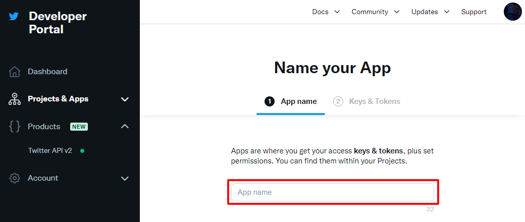This screenshot has height=222, width=525.
Task: Click the step 2 circle badge
Action: click(338, 101)
